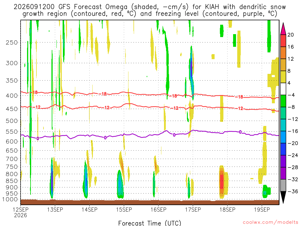Click the red-orange omega blob near 18SEP
Screen dimensions: 301x226
tap(222, 182)
